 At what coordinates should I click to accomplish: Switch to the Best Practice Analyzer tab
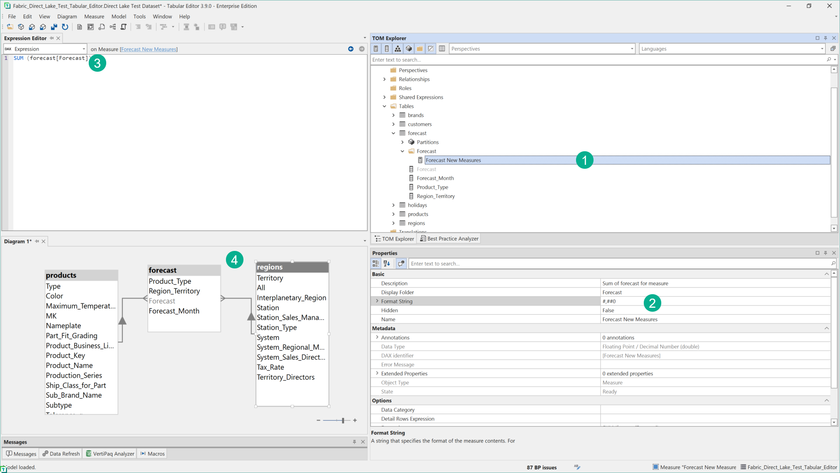point(449,238)
